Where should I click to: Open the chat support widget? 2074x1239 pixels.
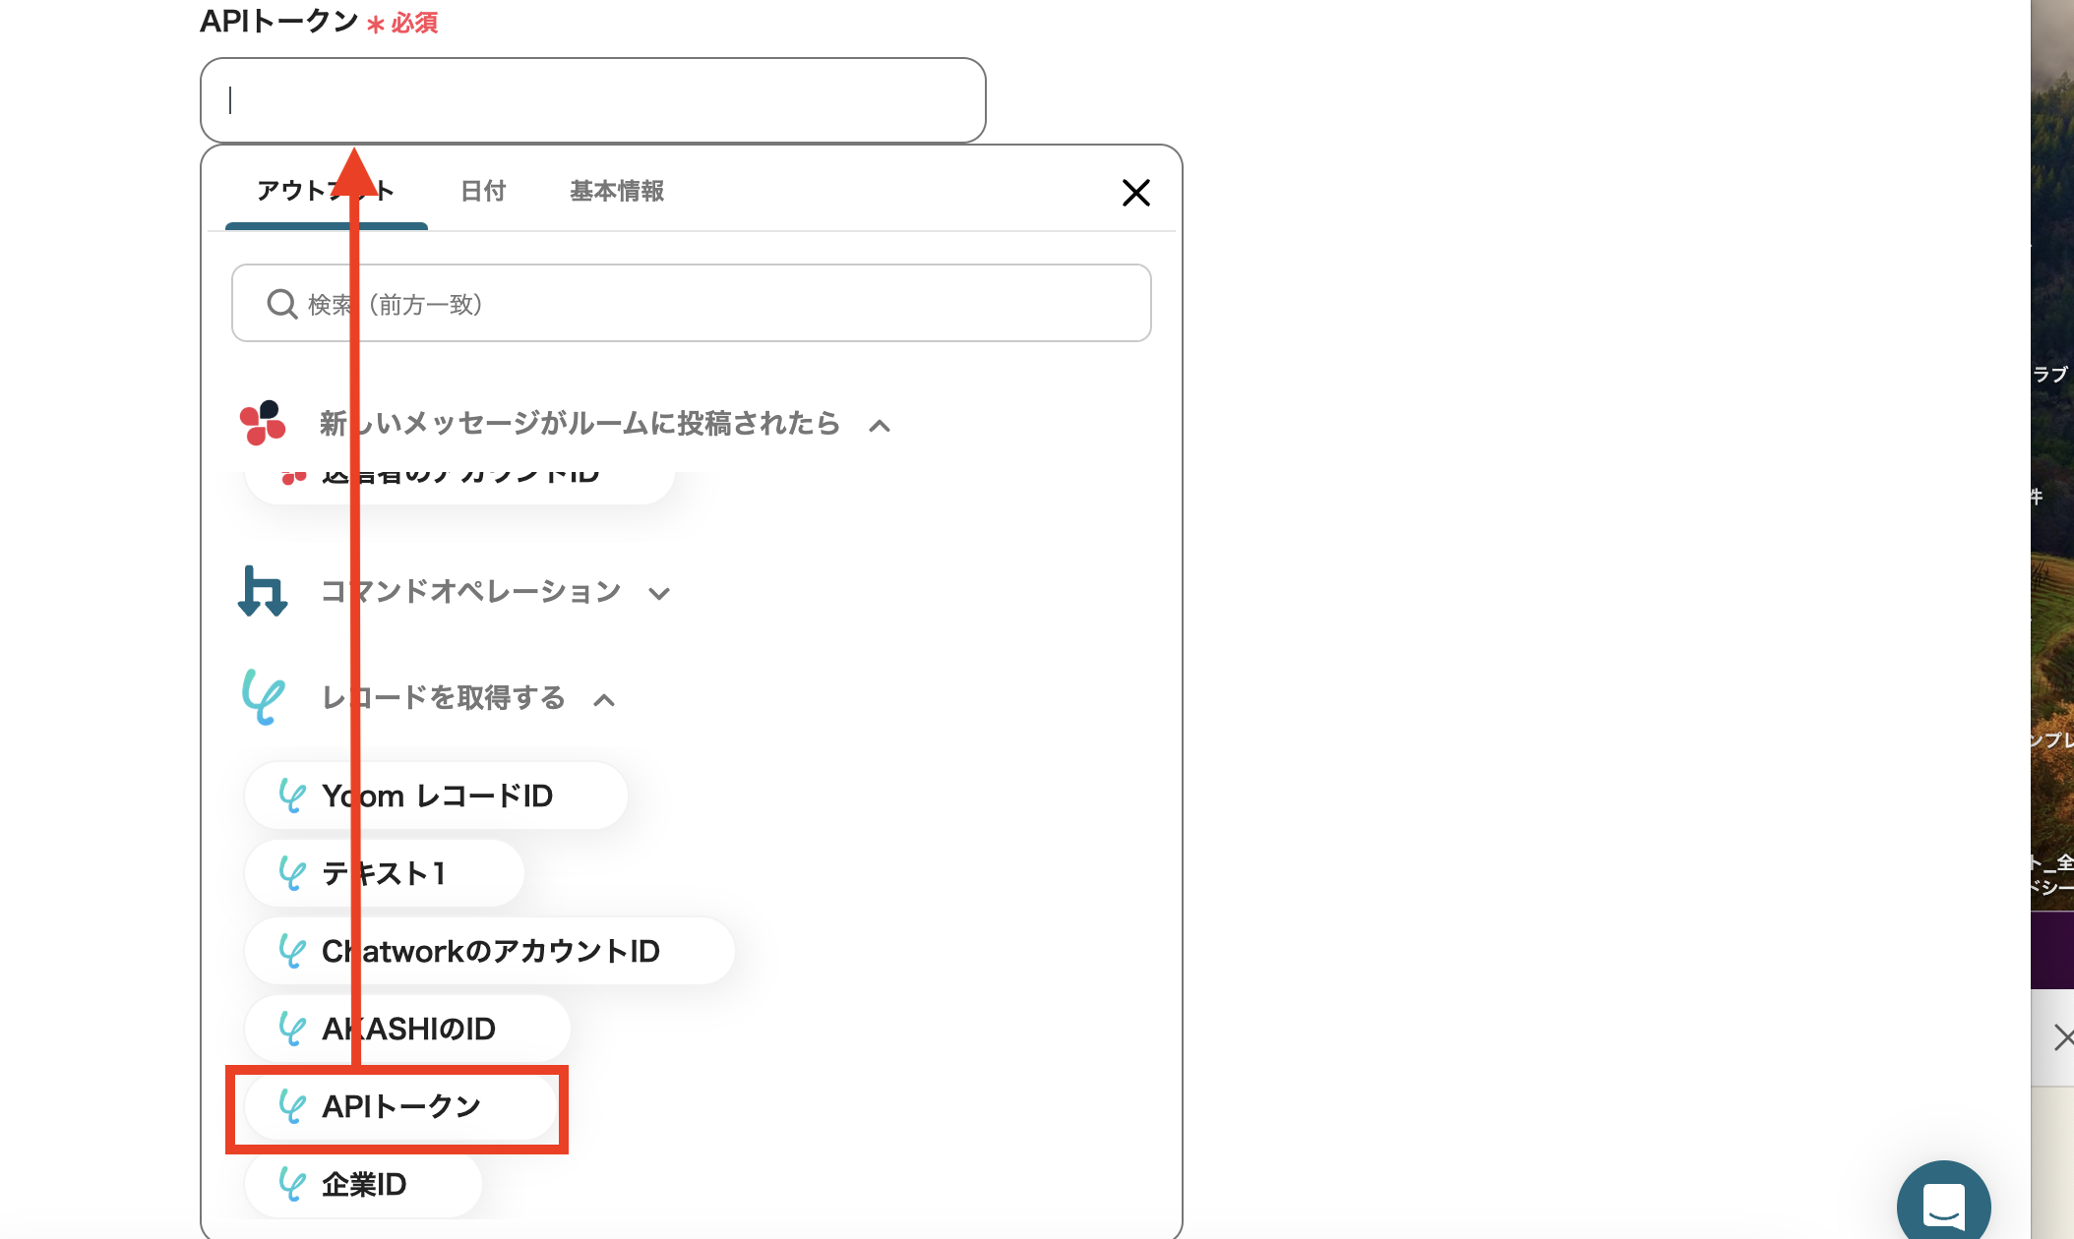1942,1205
